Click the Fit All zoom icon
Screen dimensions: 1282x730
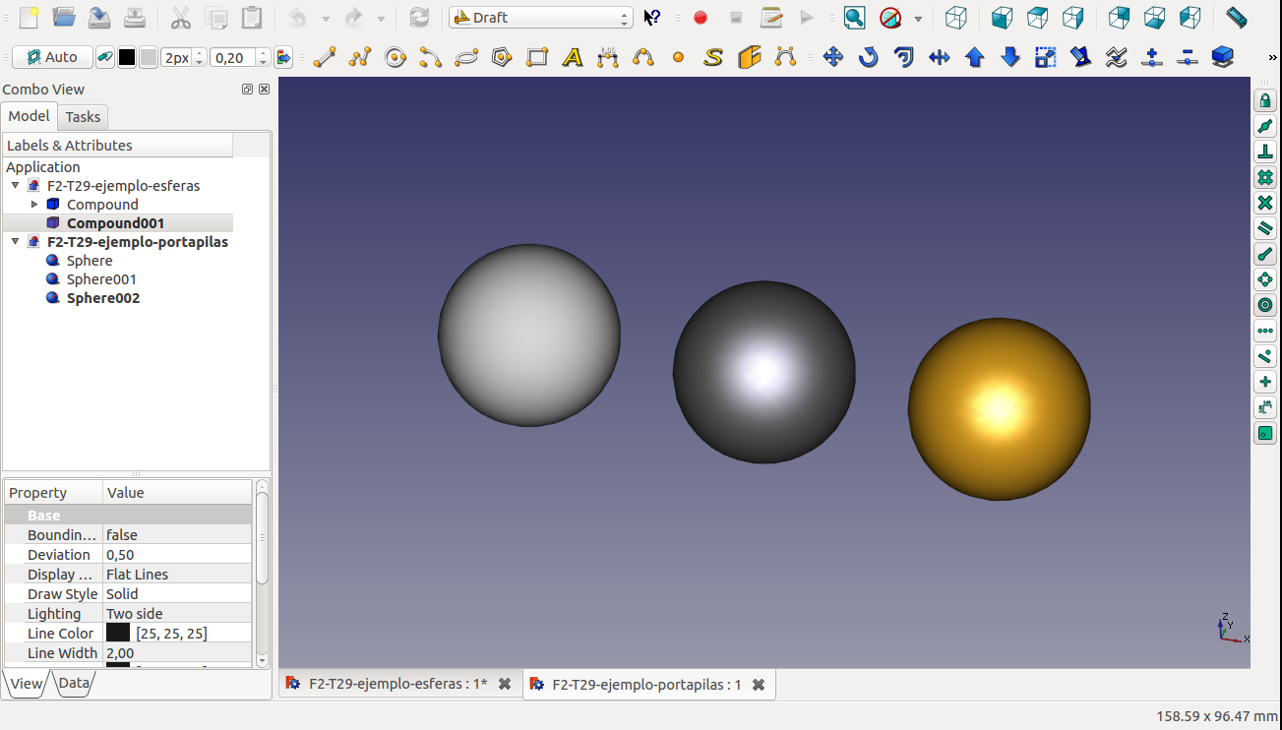[854, 18]
